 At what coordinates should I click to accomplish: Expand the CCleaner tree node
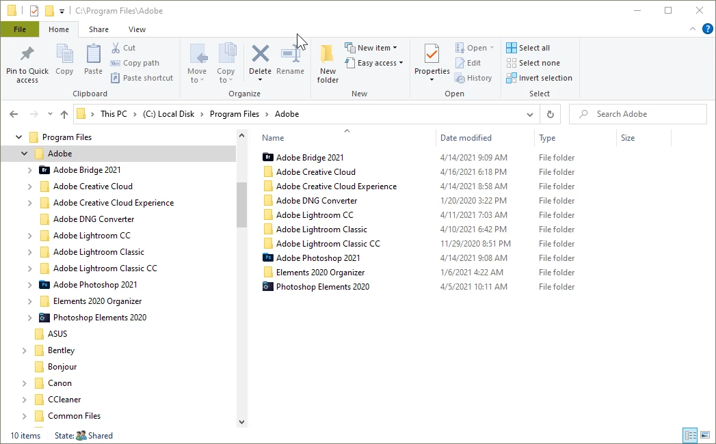click(24, 400)
